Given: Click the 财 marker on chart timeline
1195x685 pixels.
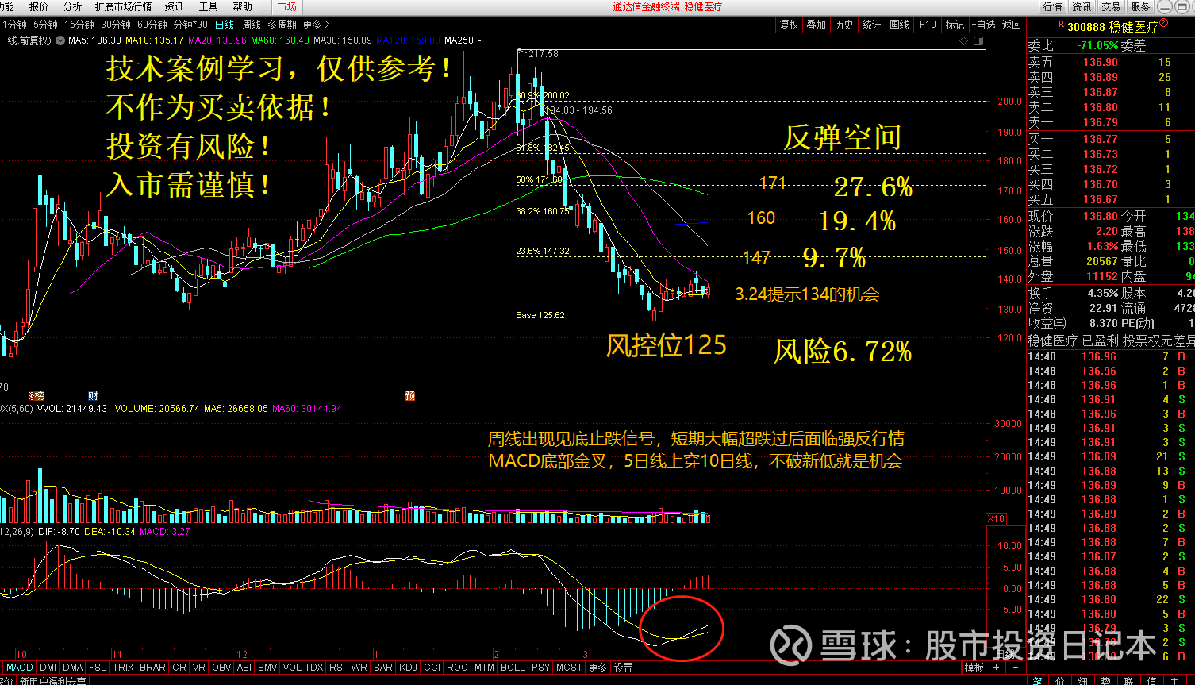Looking at the screenshot, I should pyautogui.click(x=93, y=395).
